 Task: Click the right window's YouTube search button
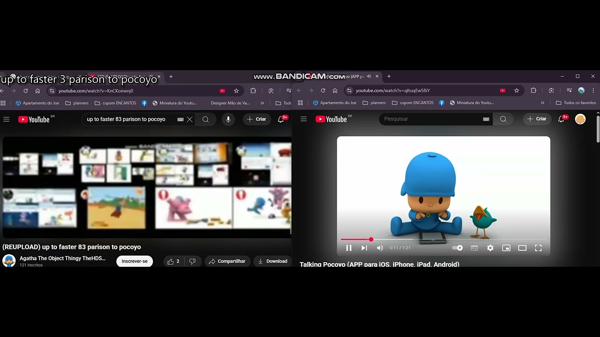(x=503, y=119)
